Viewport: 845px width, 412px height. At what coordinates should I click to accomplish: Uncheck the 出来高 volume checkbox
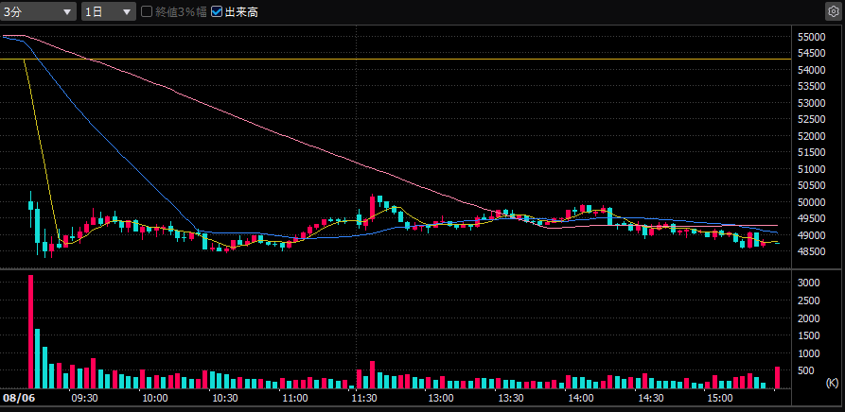[217, 12]
